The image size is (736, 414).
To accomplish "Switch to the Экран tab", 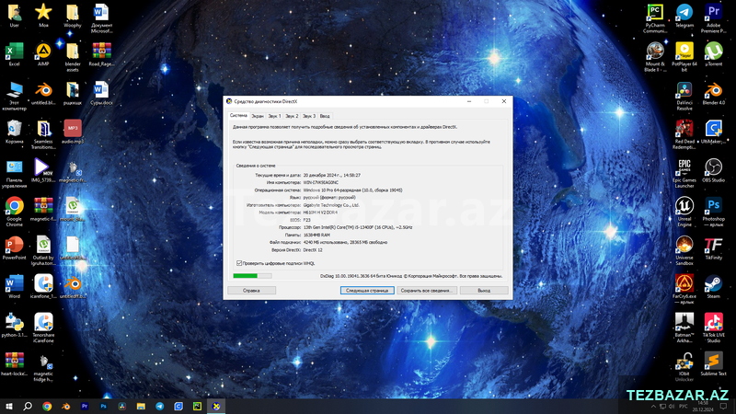I will [258, 116].
